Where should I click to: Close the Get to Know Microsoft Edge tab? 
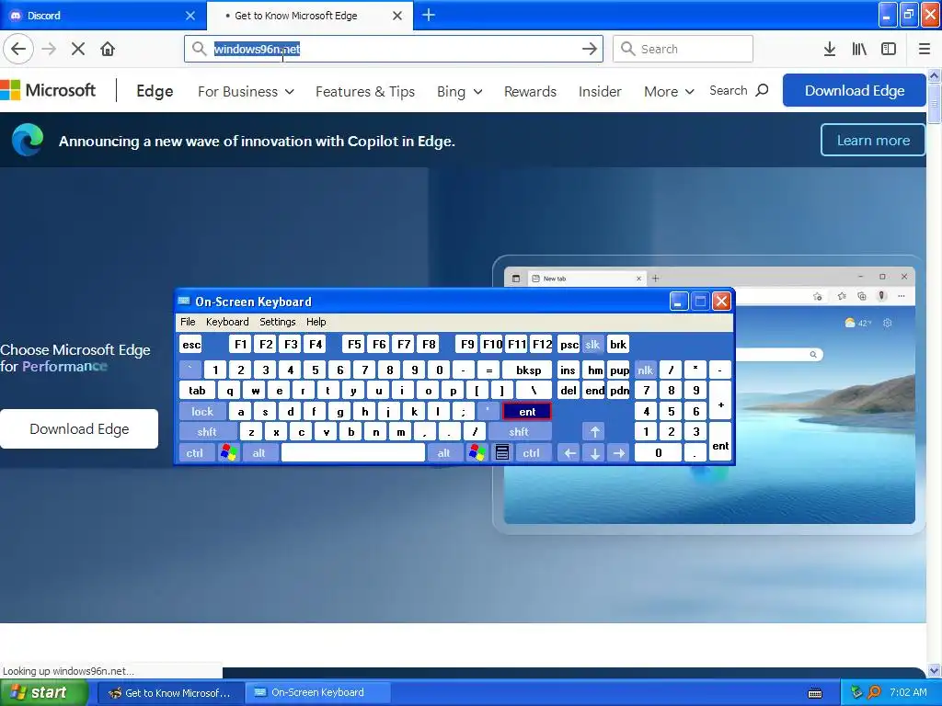397,16
